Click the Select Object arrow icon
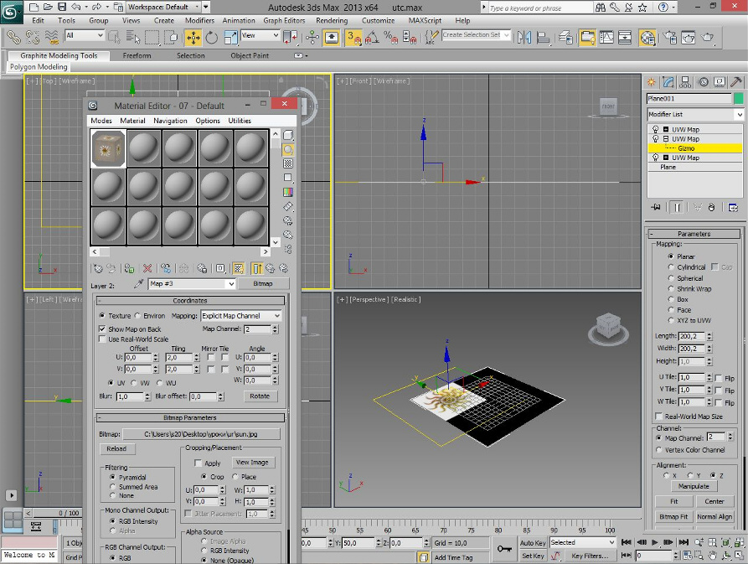This screenshot has width=748, height=564. (x=114, y=37)
